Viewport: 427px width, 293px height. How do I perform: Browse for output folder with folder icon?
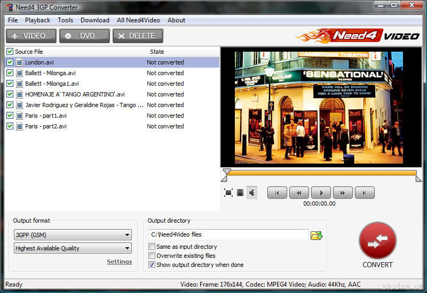click(x=317, y=235)
